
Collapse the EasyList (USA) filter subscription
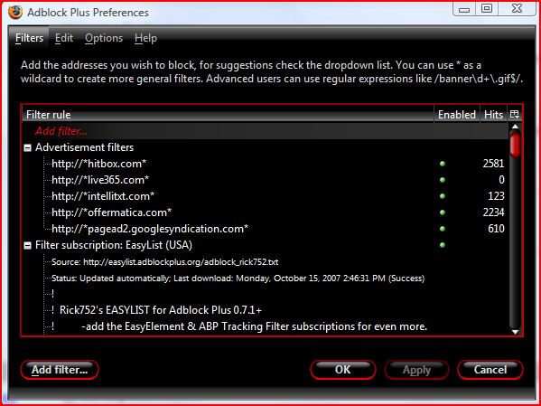[x=28, y=246]
